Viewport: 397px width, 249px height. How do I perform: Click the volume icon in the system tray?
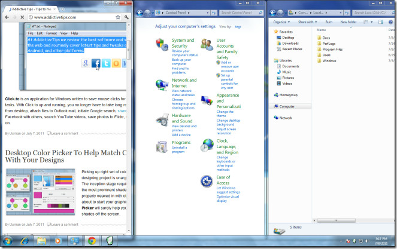tap(368, 241)
